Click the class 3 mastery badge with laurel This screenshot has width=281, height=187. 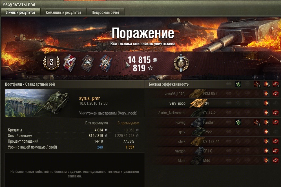(51, 62)
